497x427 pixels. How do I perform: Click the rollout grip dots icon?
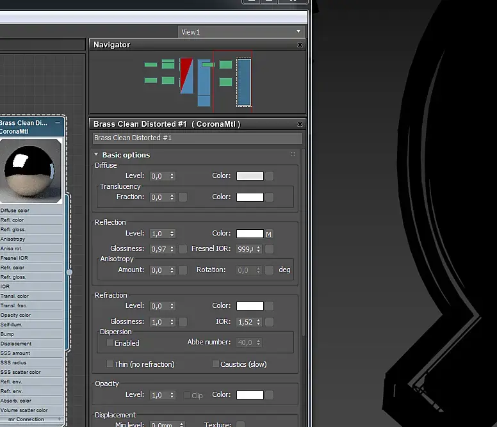click(293, 154)
